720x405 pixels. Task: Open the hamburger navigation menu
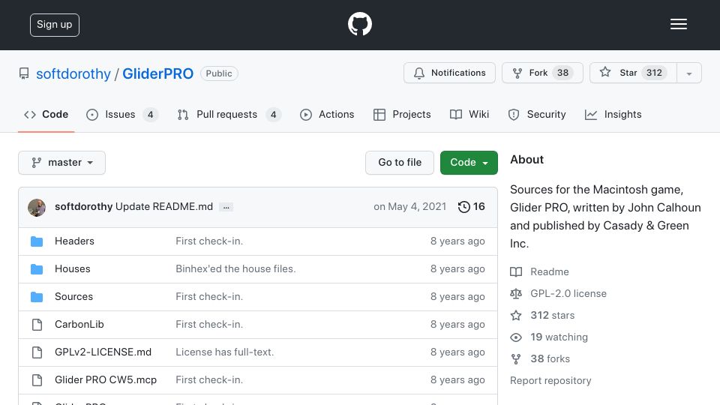678,24
